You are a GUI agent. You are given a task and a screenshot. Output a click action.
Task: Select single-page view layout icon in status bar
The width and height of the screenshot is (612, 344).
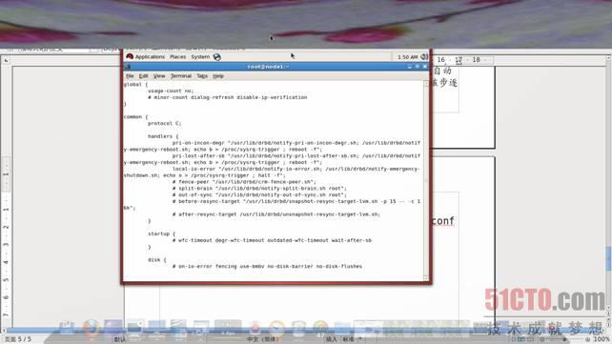(x=514, y=339)
